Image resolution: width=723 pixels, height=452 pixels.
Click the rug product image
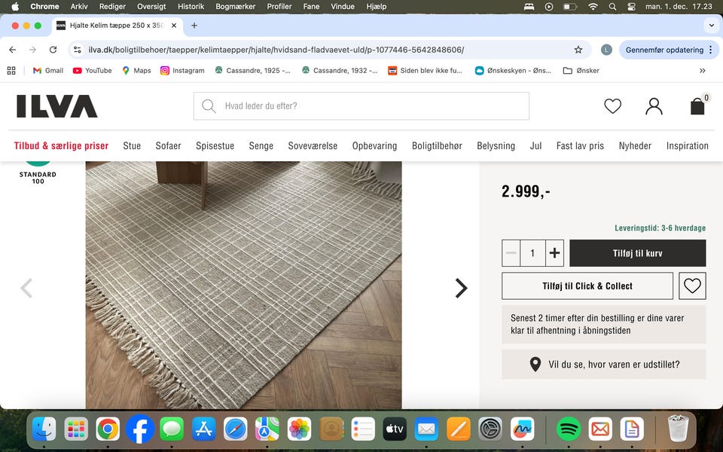click(x=243, y=285)
